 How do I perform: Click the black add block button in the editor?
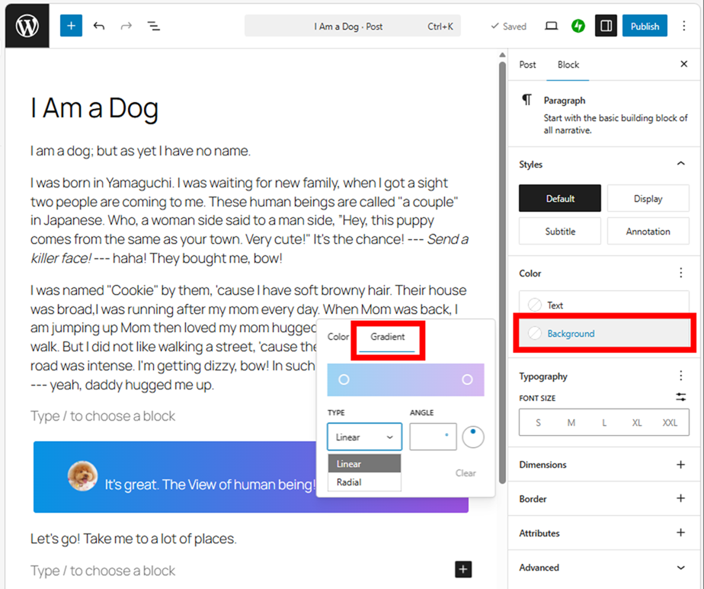(463, 569)
